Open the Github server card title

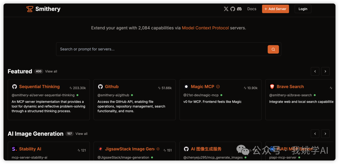coord(112,87)
